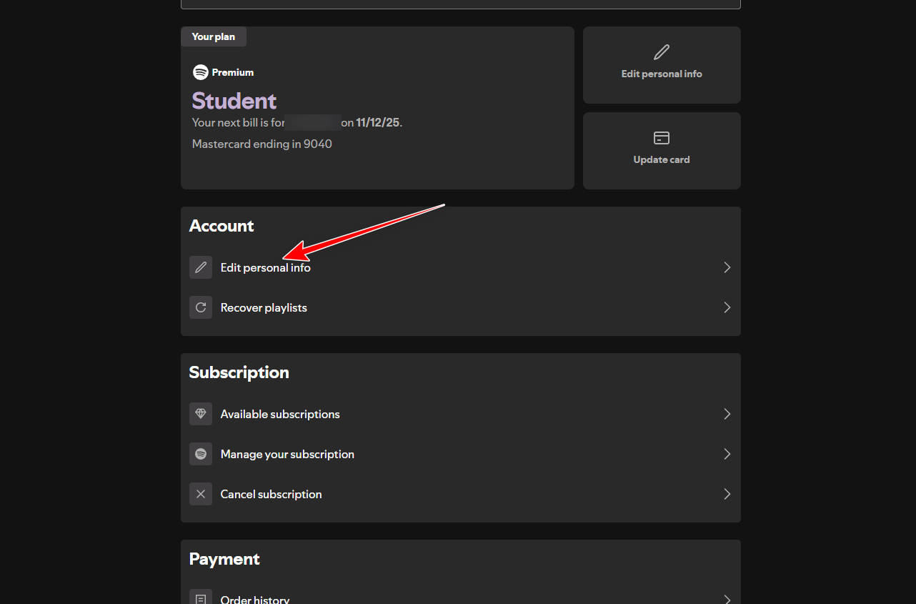Expand the Cancel subscription chevron arrow
Image resolution: width=916 pixels, height=604 pixels.
(x=727, y=493)
